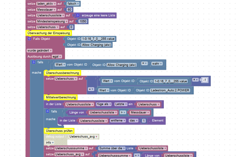
Task: Open 'füge als' list action dropdown
Action: click(x=104, y=104)
